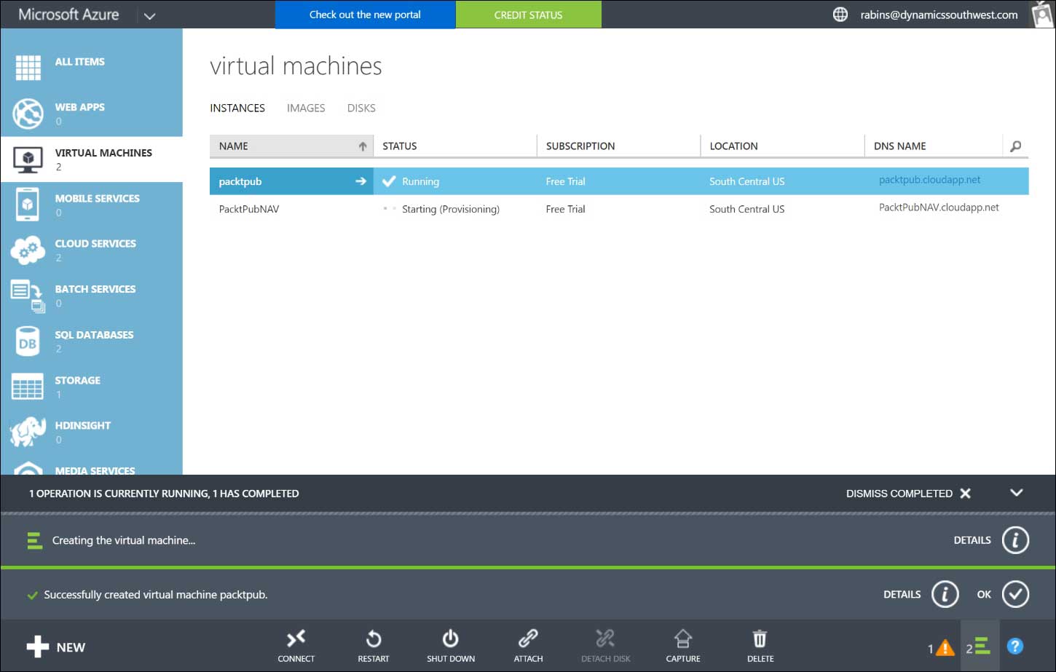
Task: Click the warning alerts indicator showing 1
Action: pos(939,646)
